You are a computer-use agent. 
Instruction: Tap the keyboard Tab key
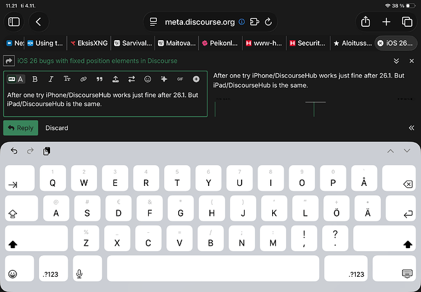[20, 178]
